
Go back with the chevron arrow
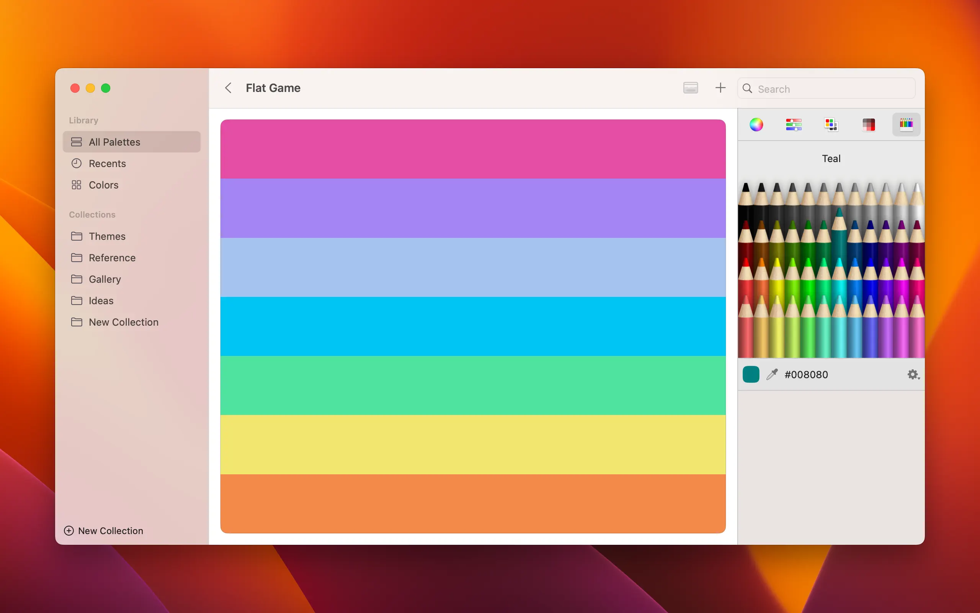(229, 88)
